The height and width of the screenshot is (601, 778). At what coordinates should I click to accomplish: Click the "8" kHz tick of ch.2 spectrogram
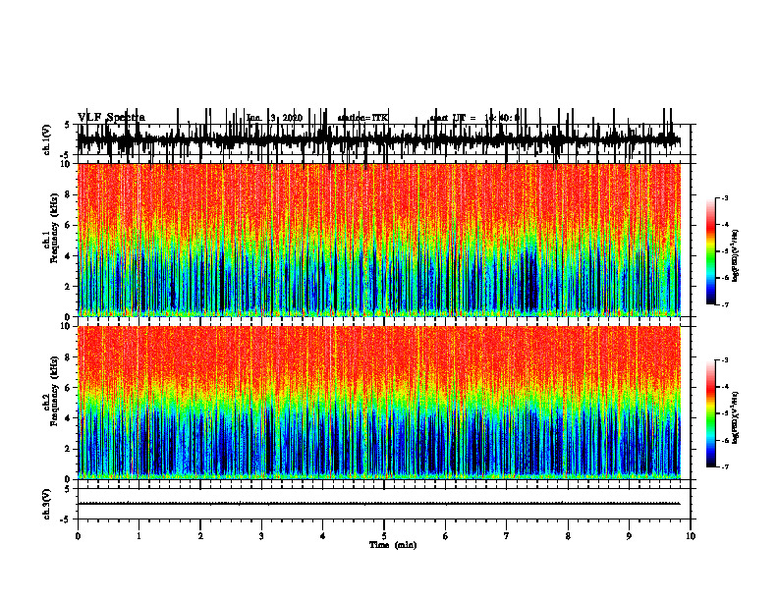(x=69, y=357)
